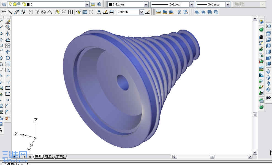Viewport: 272px width, 165px height.
Task: Click the Region/Mass Properties icon
Action: pos(171,12)
